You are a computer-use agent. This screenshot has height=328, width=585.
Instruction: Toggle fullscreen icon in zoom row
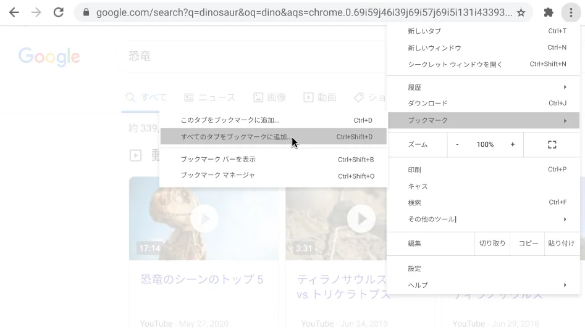[x=552, y=144]
